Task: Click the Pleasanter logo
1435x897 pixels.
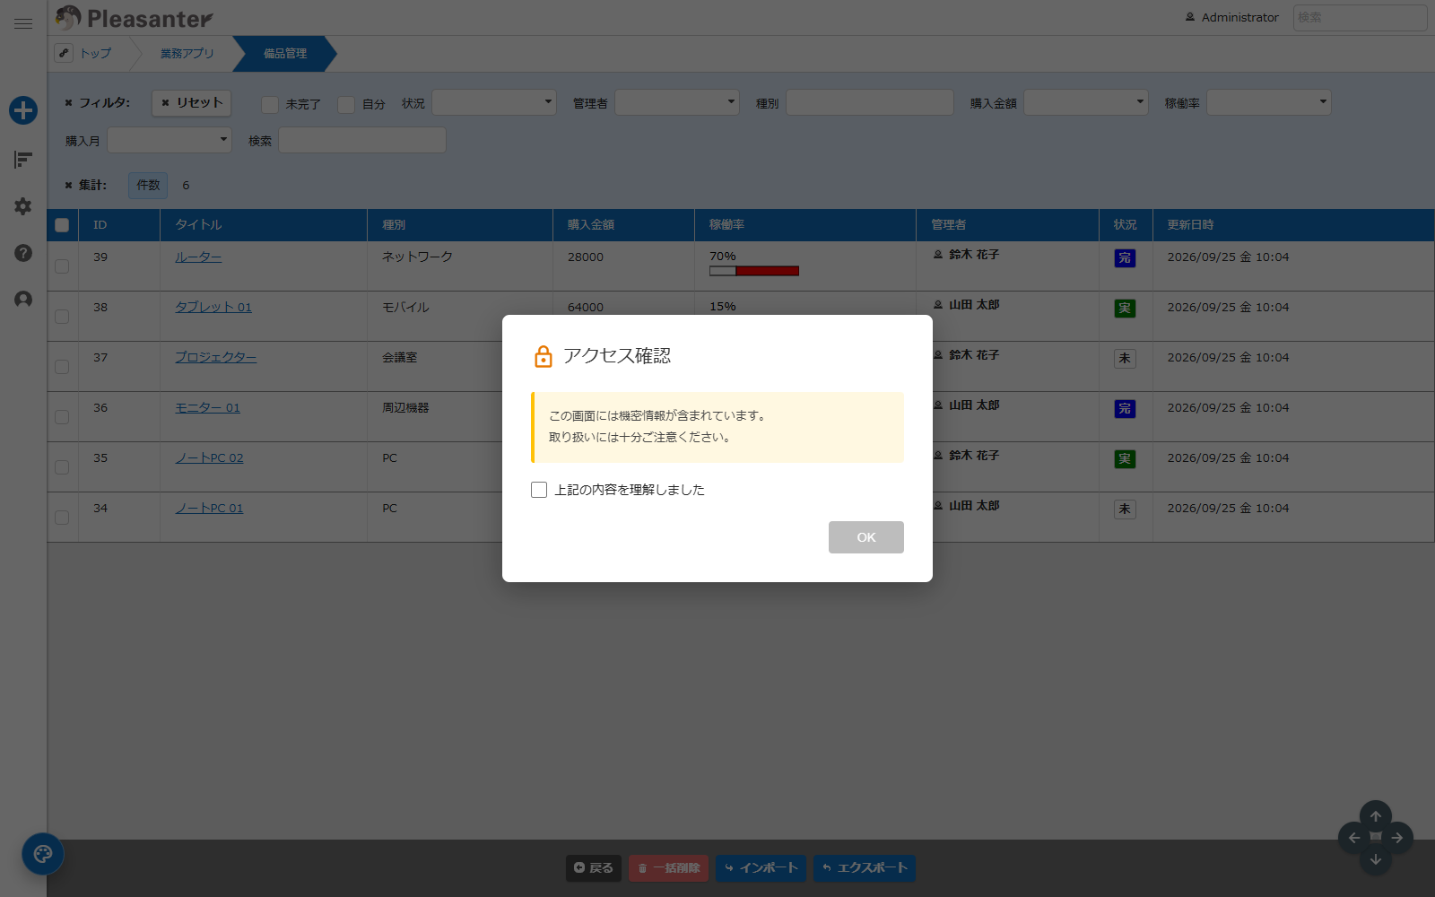Action: (134, 18)
